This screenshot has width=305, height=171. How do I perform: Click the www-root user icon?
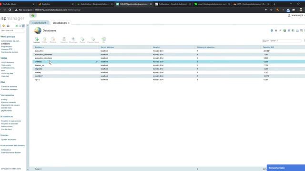[289, 15]
